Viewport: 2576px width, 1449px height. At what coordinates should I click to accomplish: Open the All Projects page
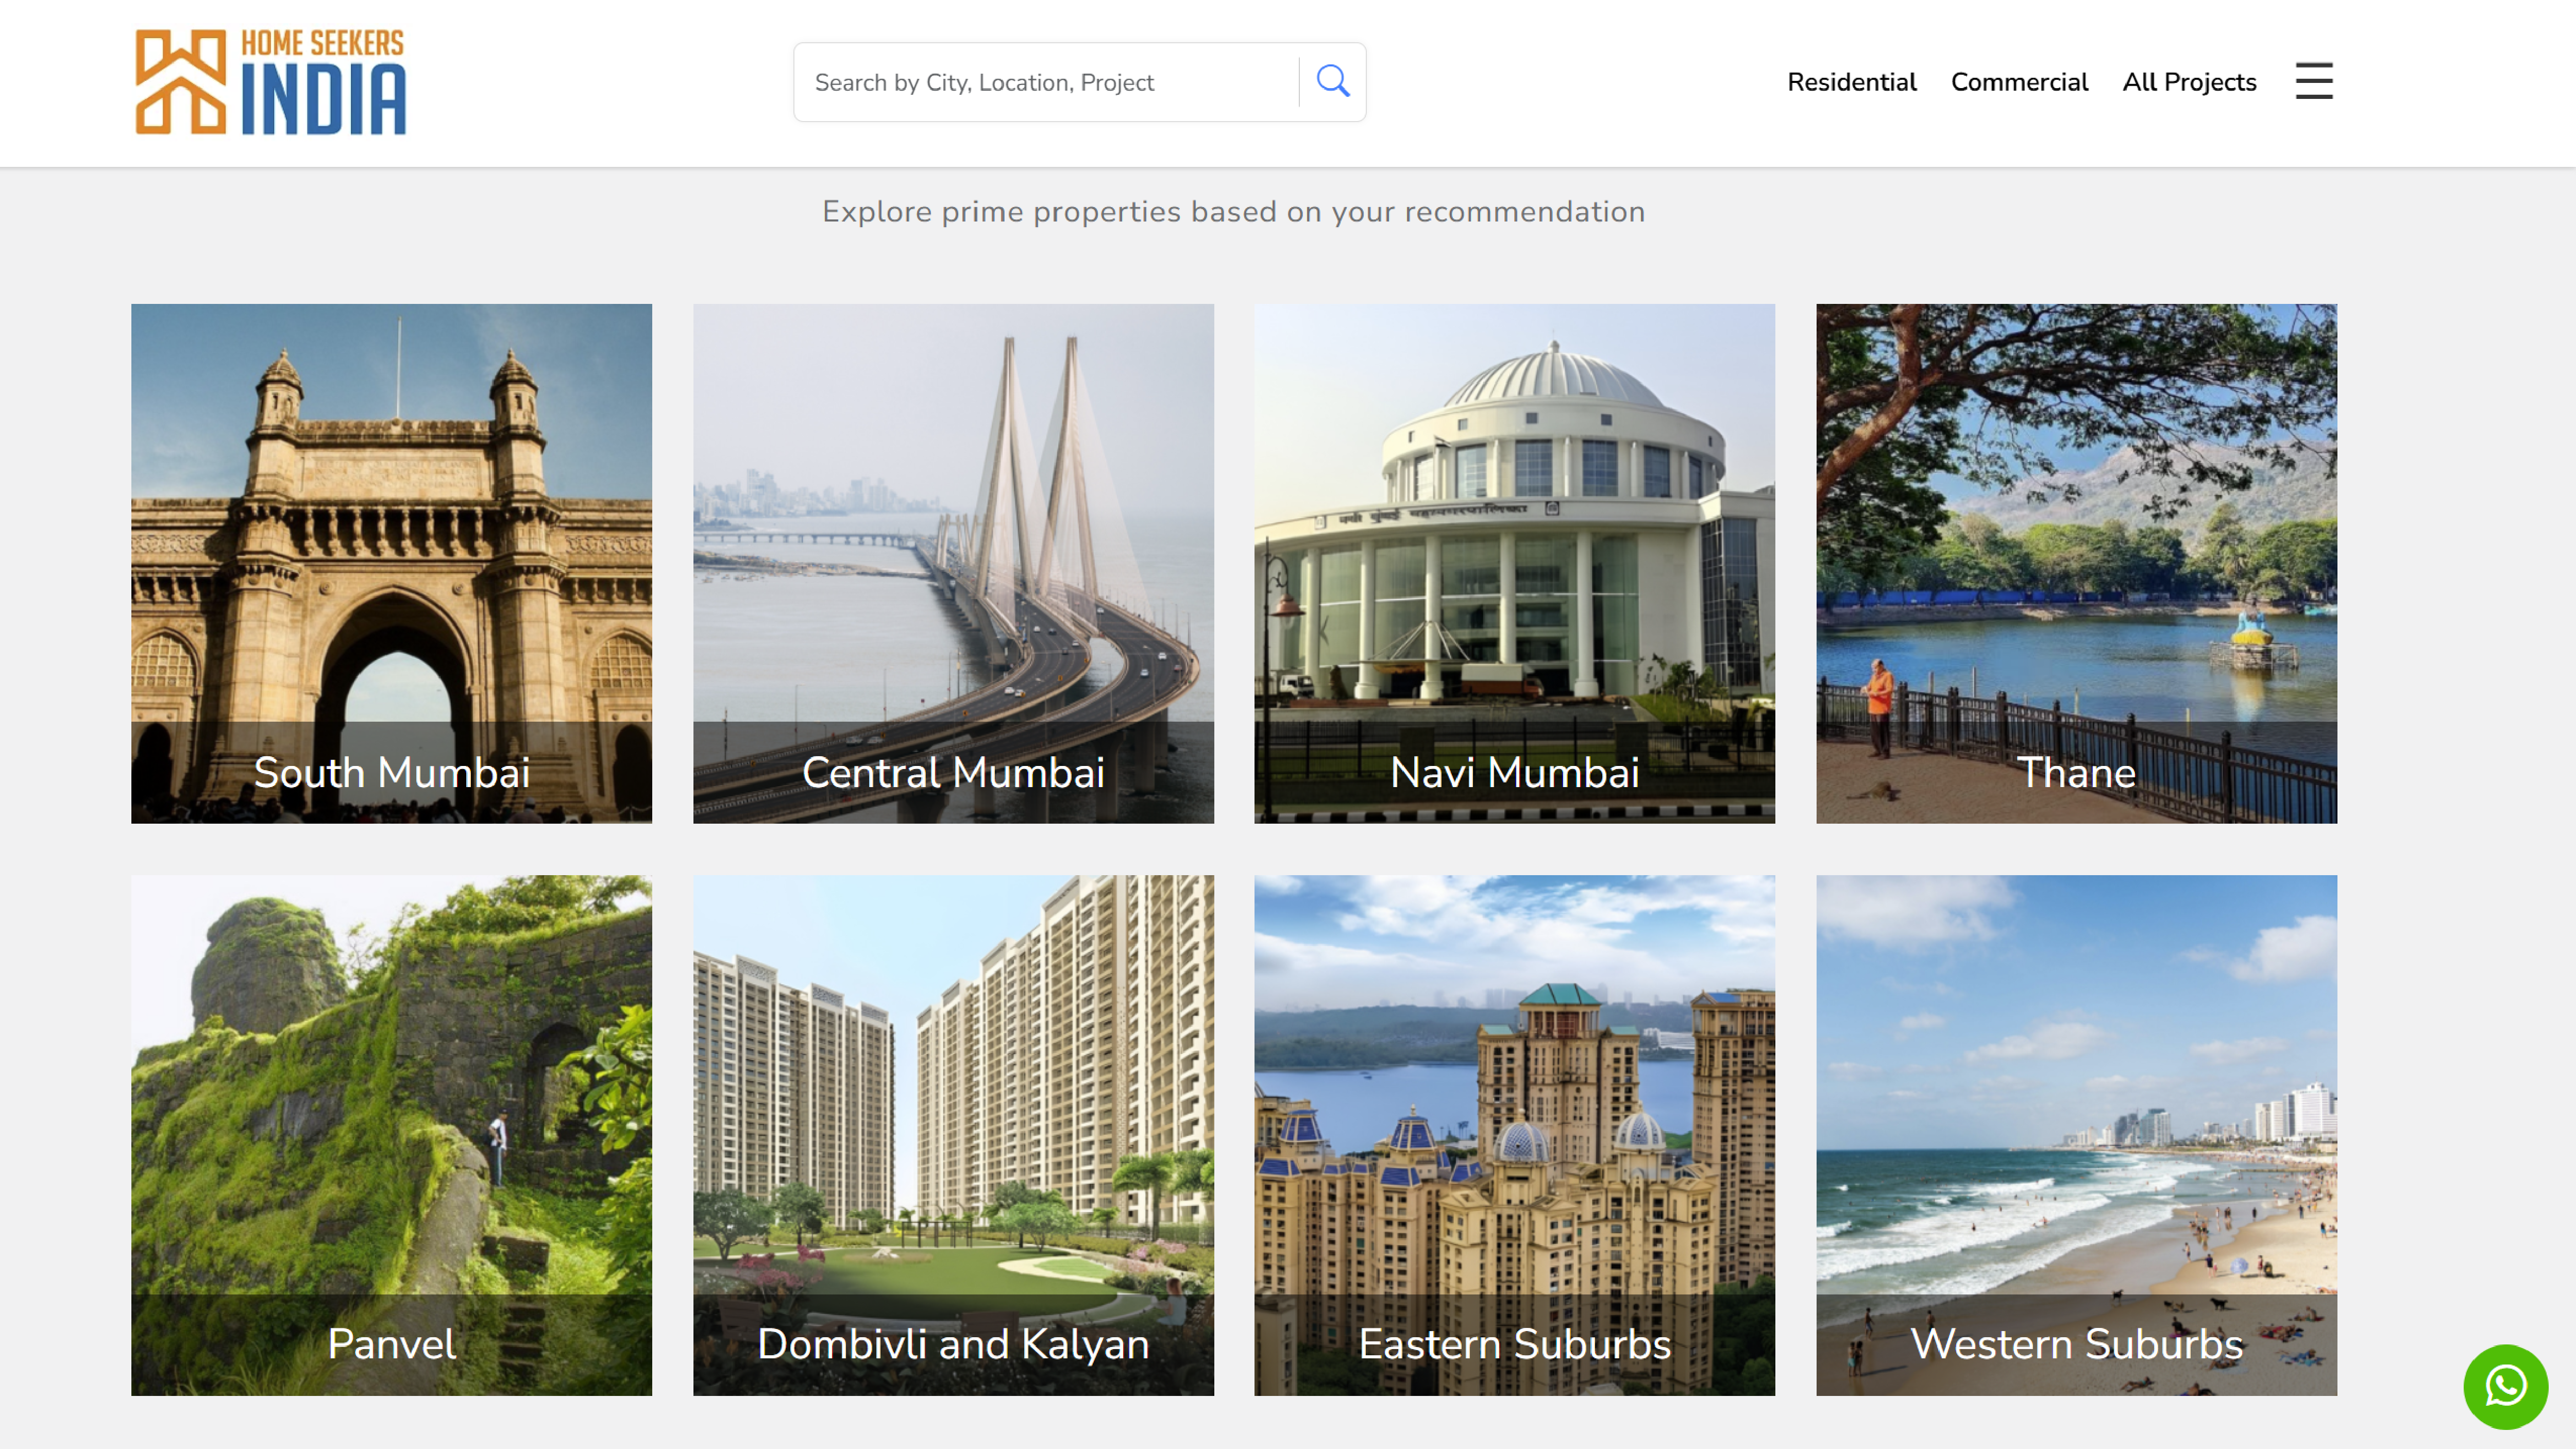(2189, 82)
